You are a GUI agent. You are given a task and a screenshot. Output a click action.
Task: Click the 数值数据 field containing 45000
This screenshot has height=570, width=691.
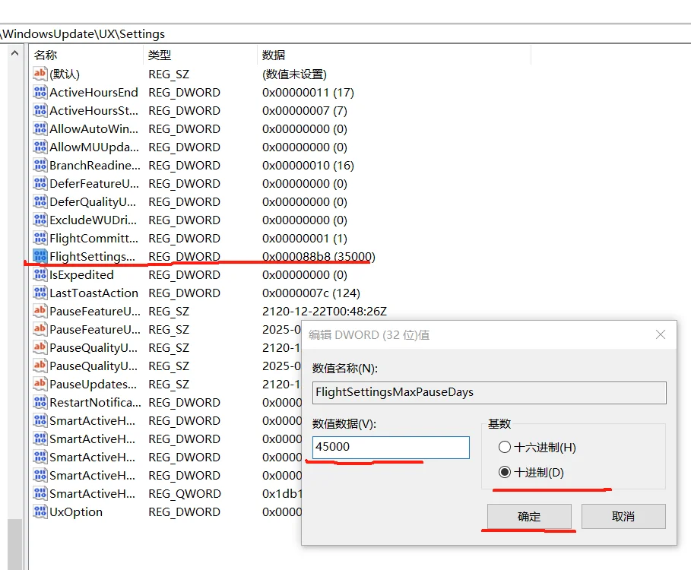pos(391,447)
